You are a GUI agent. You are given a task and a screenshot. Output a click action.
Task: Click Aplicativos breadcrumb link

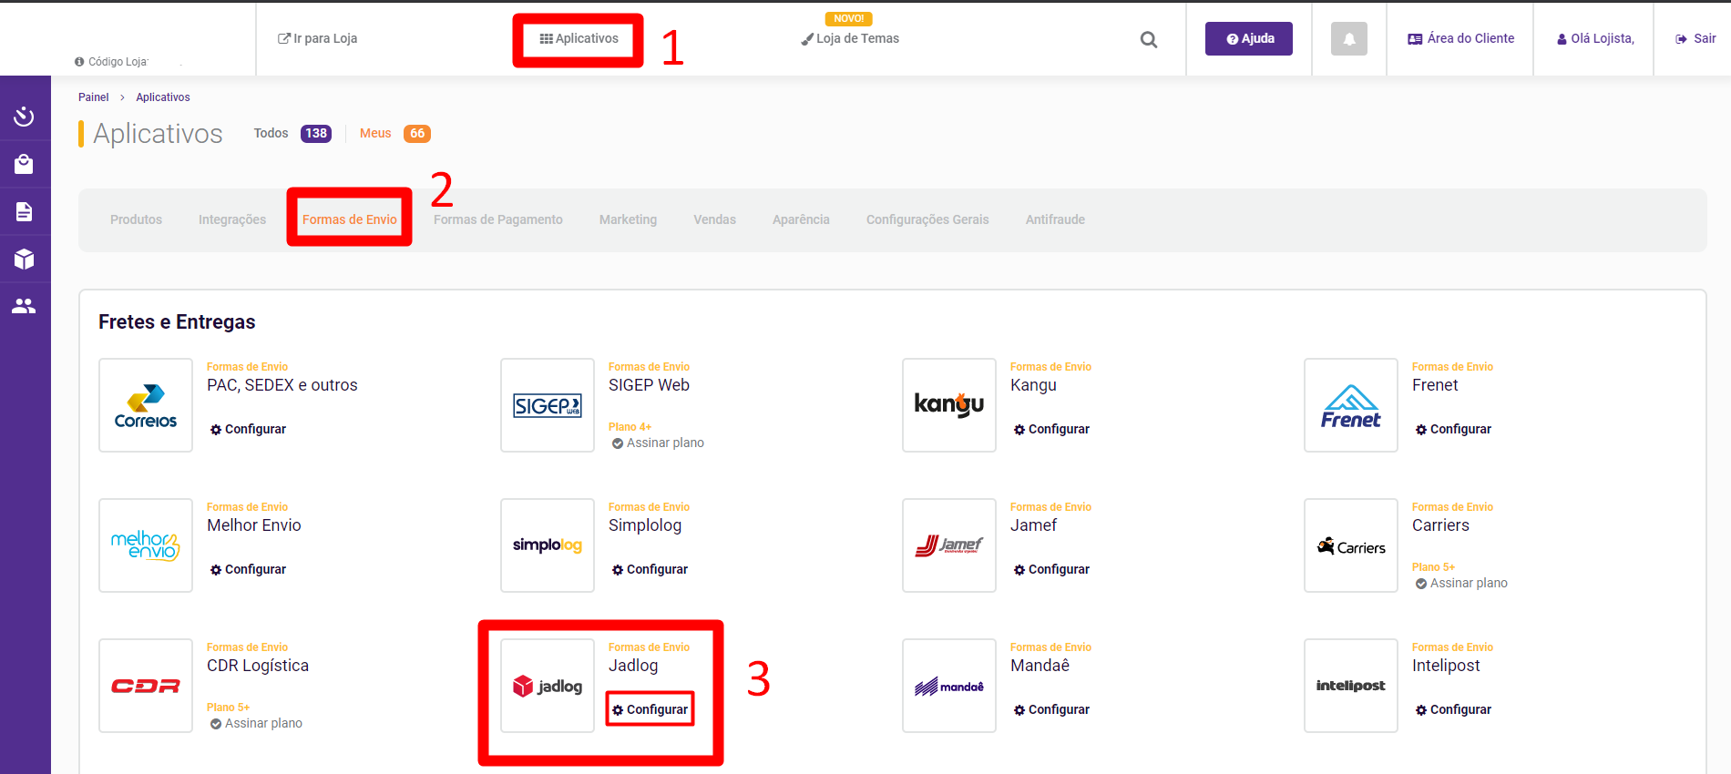(x=163, y=97)
